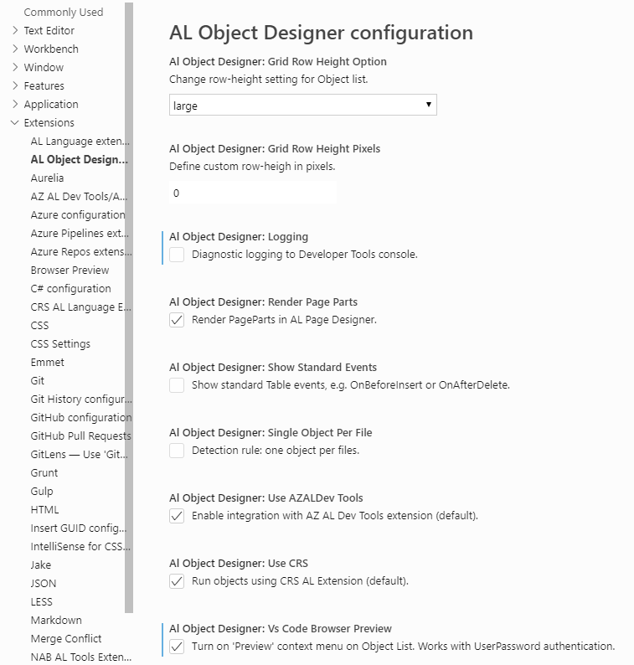Select CSS Settings entry
634x665 pixels.
tap(60, 343)
